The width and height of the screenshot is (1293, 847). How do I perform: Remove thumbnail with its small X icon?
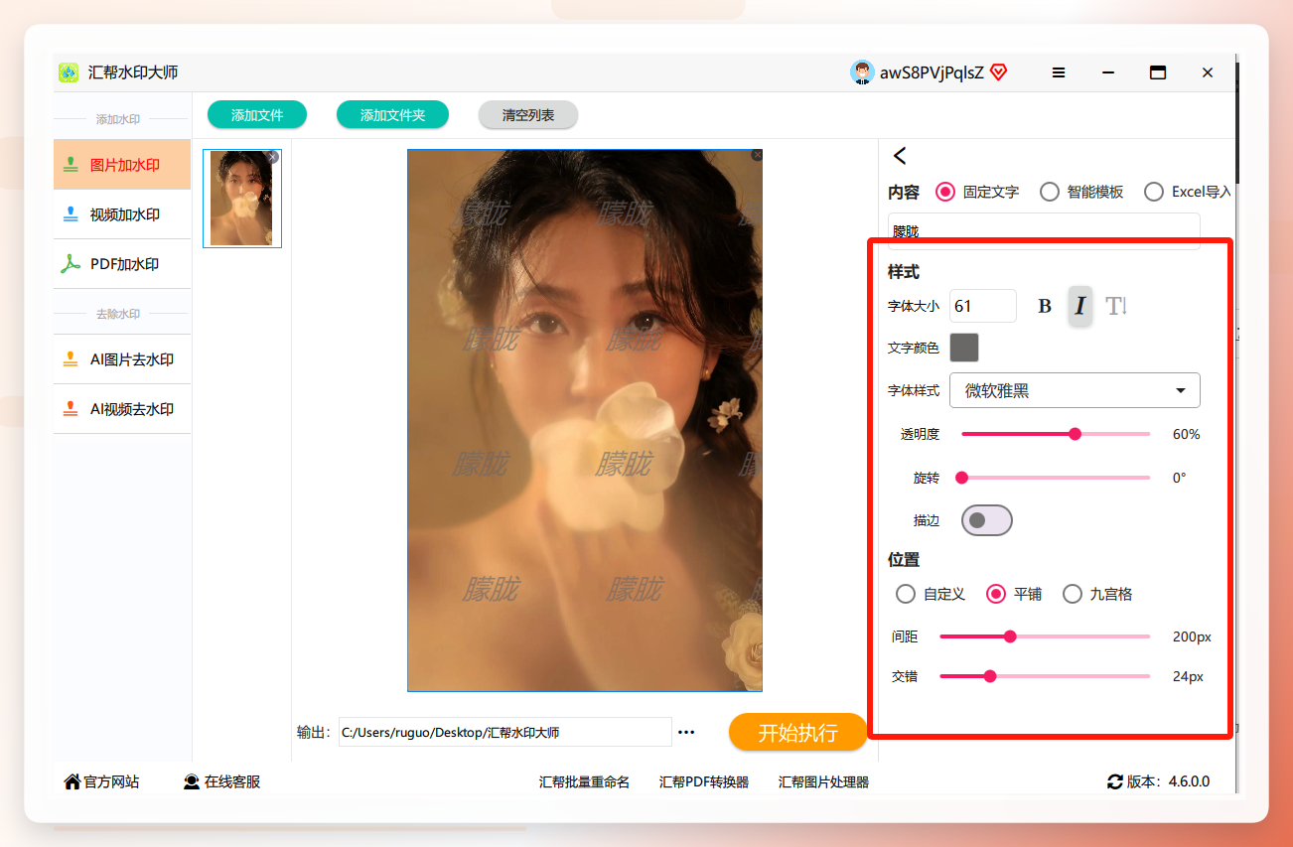pos(273,157)
